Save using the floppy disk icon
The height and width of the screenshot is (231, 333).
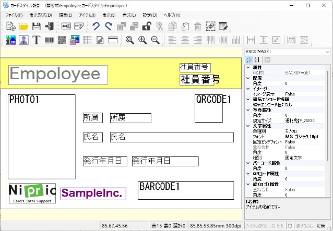pos(37,26)
